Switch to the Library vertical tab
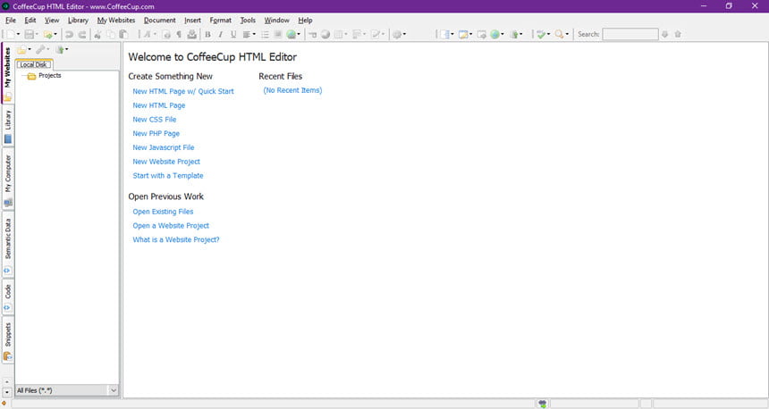 [x=8, y=126]
